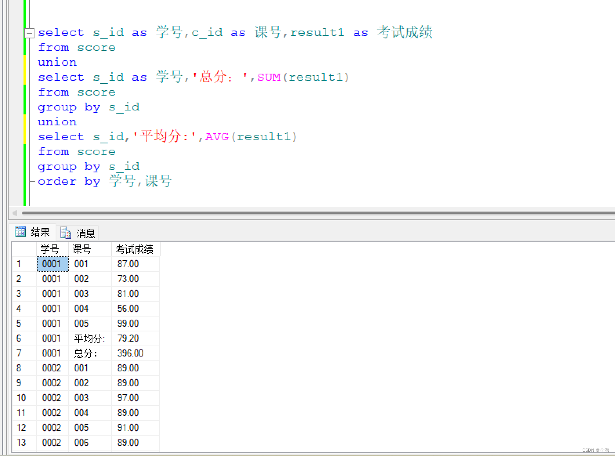Select all via the blank grid corner cell
The width and height of the screenshot is (615, 456).
point(24,249)
